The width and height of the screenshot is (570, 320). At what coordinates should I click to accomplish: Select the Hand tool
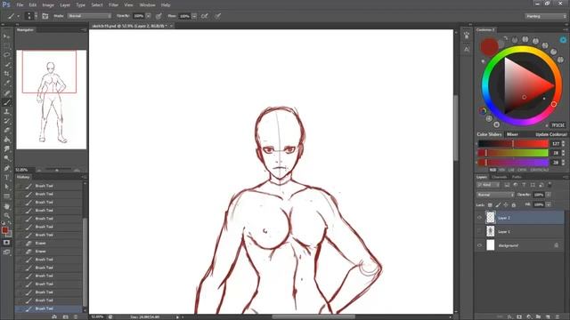coord(6,206)
